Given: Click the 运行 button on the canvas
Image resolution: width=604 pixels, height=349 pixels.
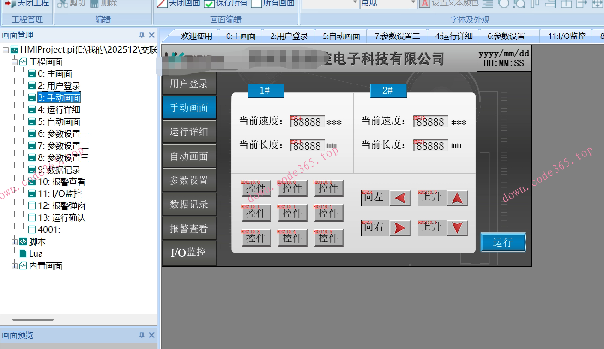Looking at the screenshot, I should pyautogui.click(x=503, y=242).
